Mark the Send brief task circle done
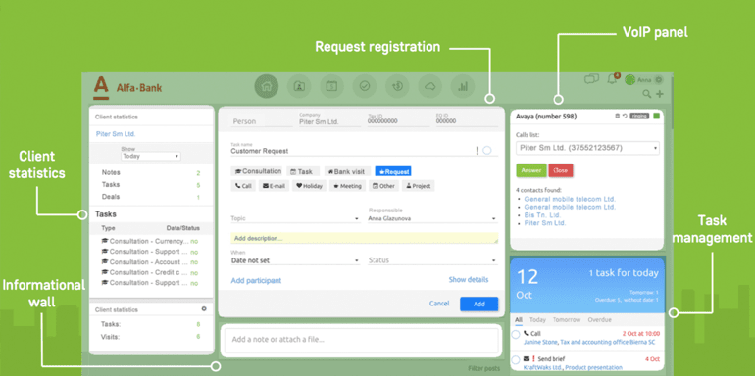 click(516, 360)
